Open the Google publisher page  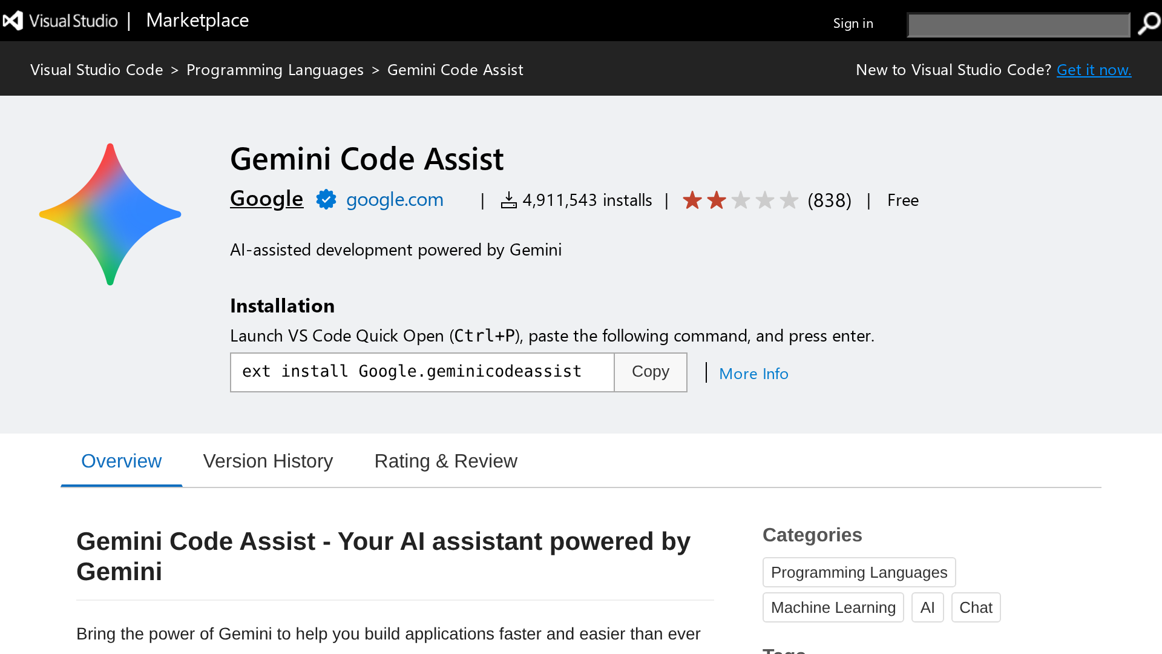coord(266,199)
